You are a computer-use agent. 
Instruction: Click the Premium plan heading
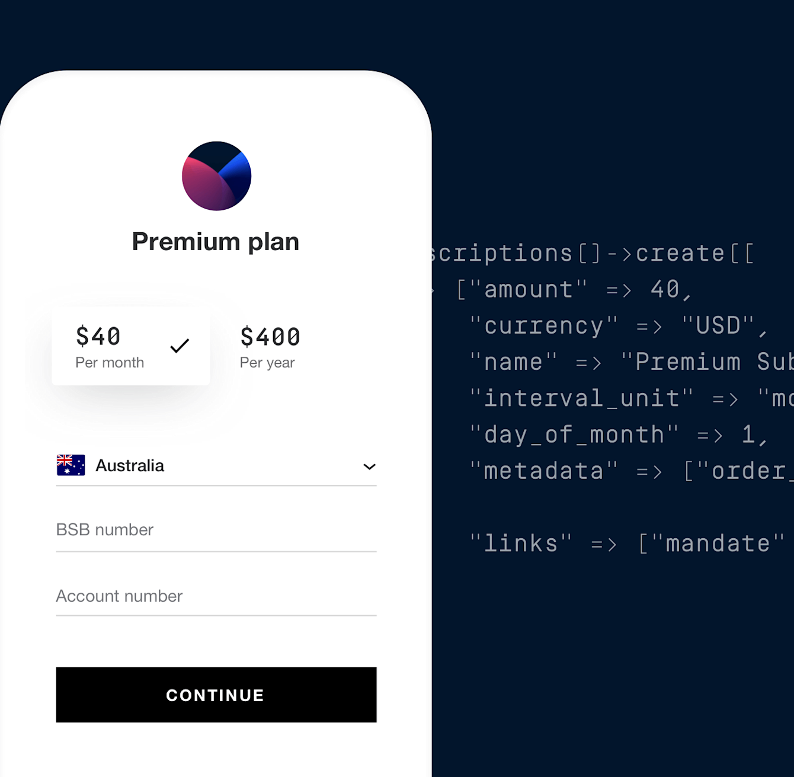216,241
